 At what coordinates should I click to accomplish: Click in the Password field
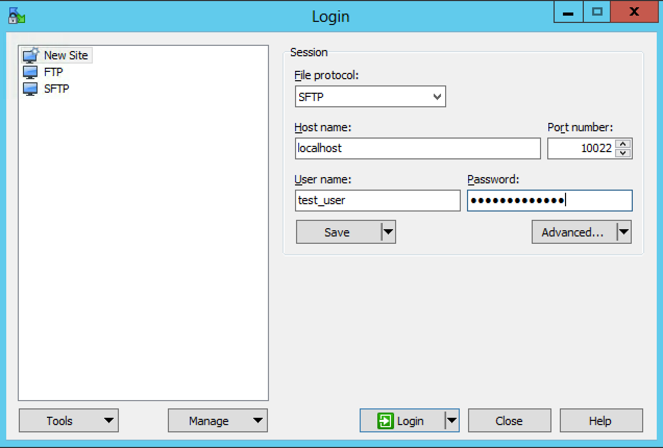click(x=549, y=201)
